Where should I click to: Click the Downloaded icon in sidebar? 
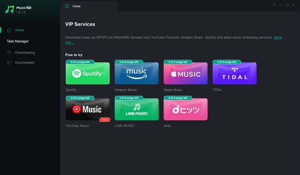coord(9,63)
